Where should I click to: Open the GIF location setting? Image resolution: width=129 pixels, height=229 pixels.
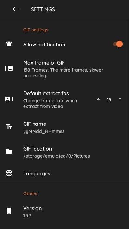(64, 152)
